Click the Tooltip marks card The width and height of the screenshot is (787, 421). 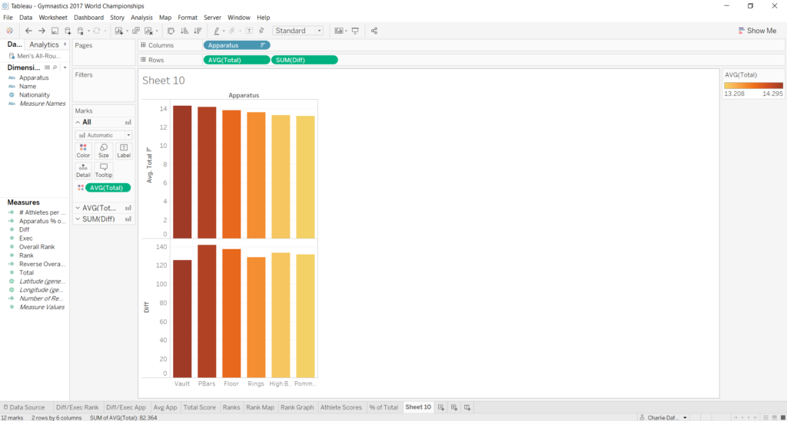pyautogui.click(x=103, y=170)
